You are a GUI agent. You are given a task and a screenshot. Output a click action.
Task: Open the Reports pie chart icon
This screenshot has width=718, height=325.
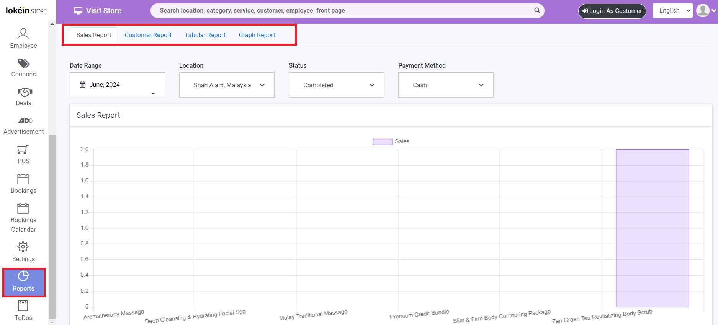point(23,276)
